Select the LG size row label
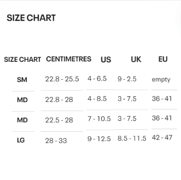The image size is (181, 180). click(x=21, y=140)
